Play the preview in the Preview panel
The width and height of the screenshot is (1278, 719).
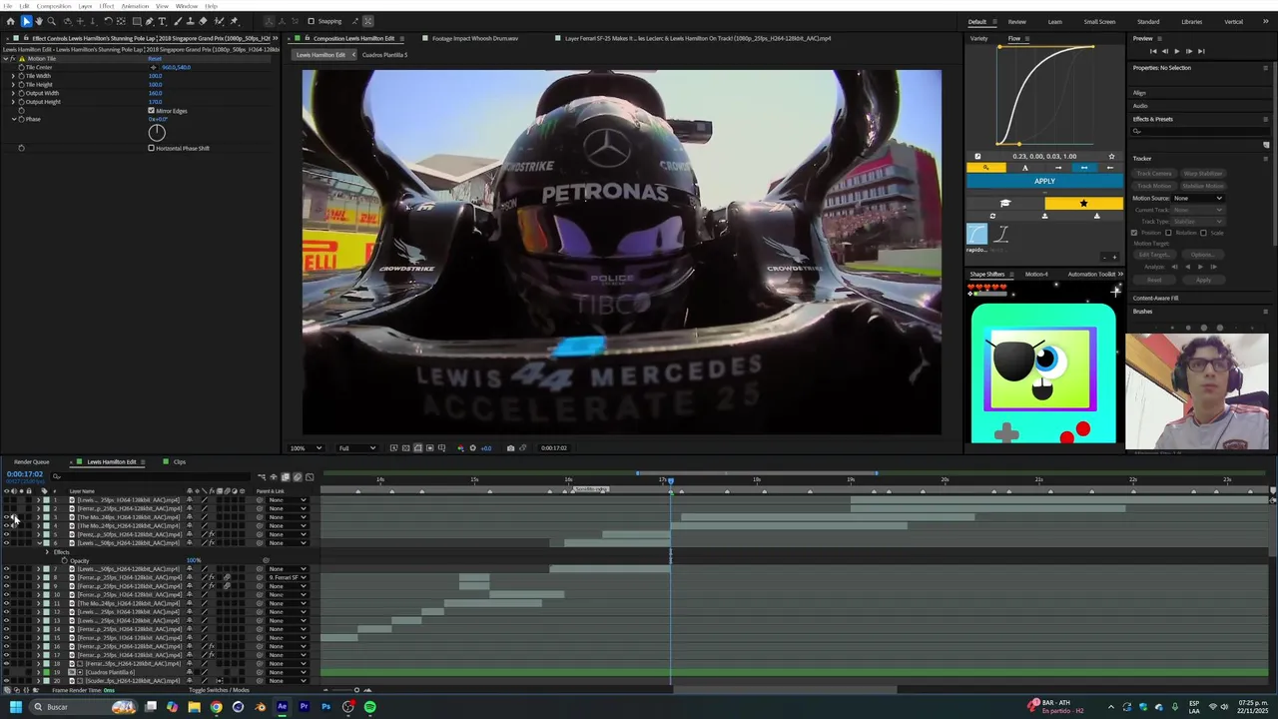(x=1176, y=50)
